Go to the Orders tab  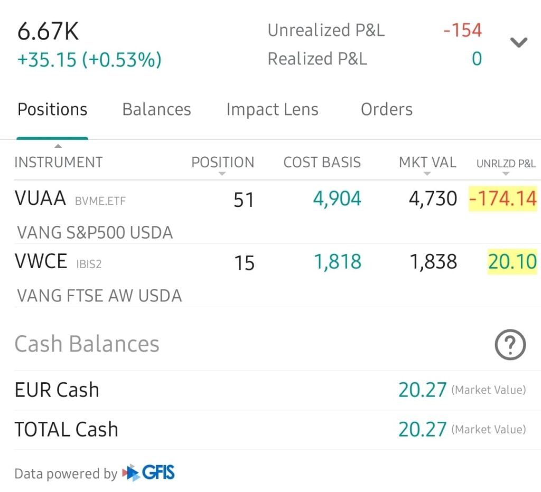click(x=386, y=110)
